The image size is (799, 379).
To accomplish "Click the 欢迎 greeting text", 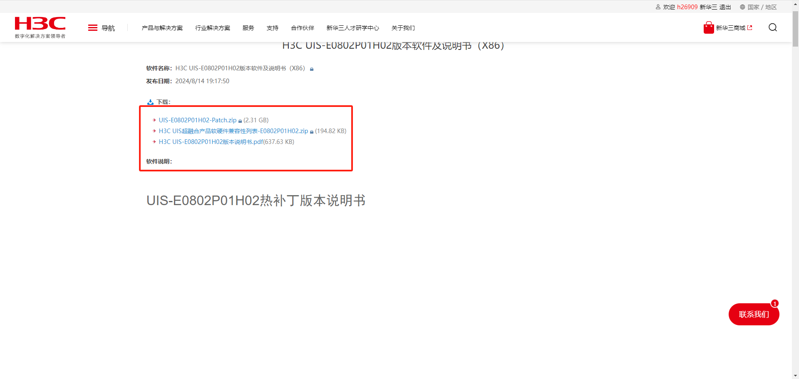I will [669, 7].
